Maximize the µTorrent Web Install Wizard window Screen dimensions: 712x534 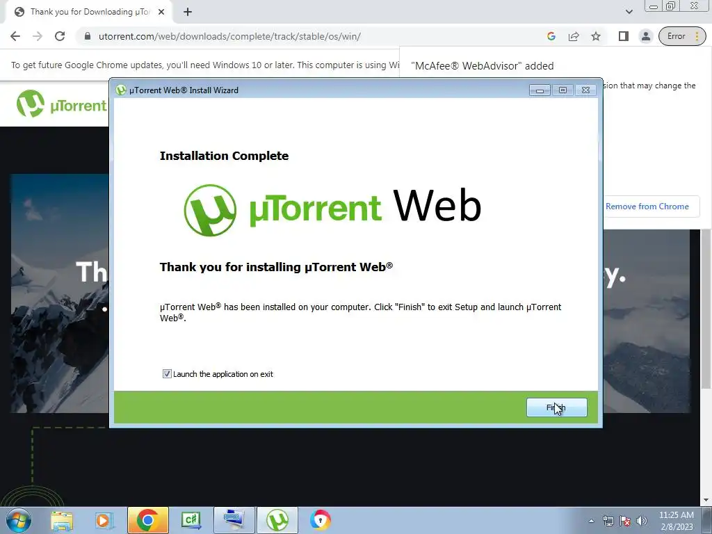(563, 90)
